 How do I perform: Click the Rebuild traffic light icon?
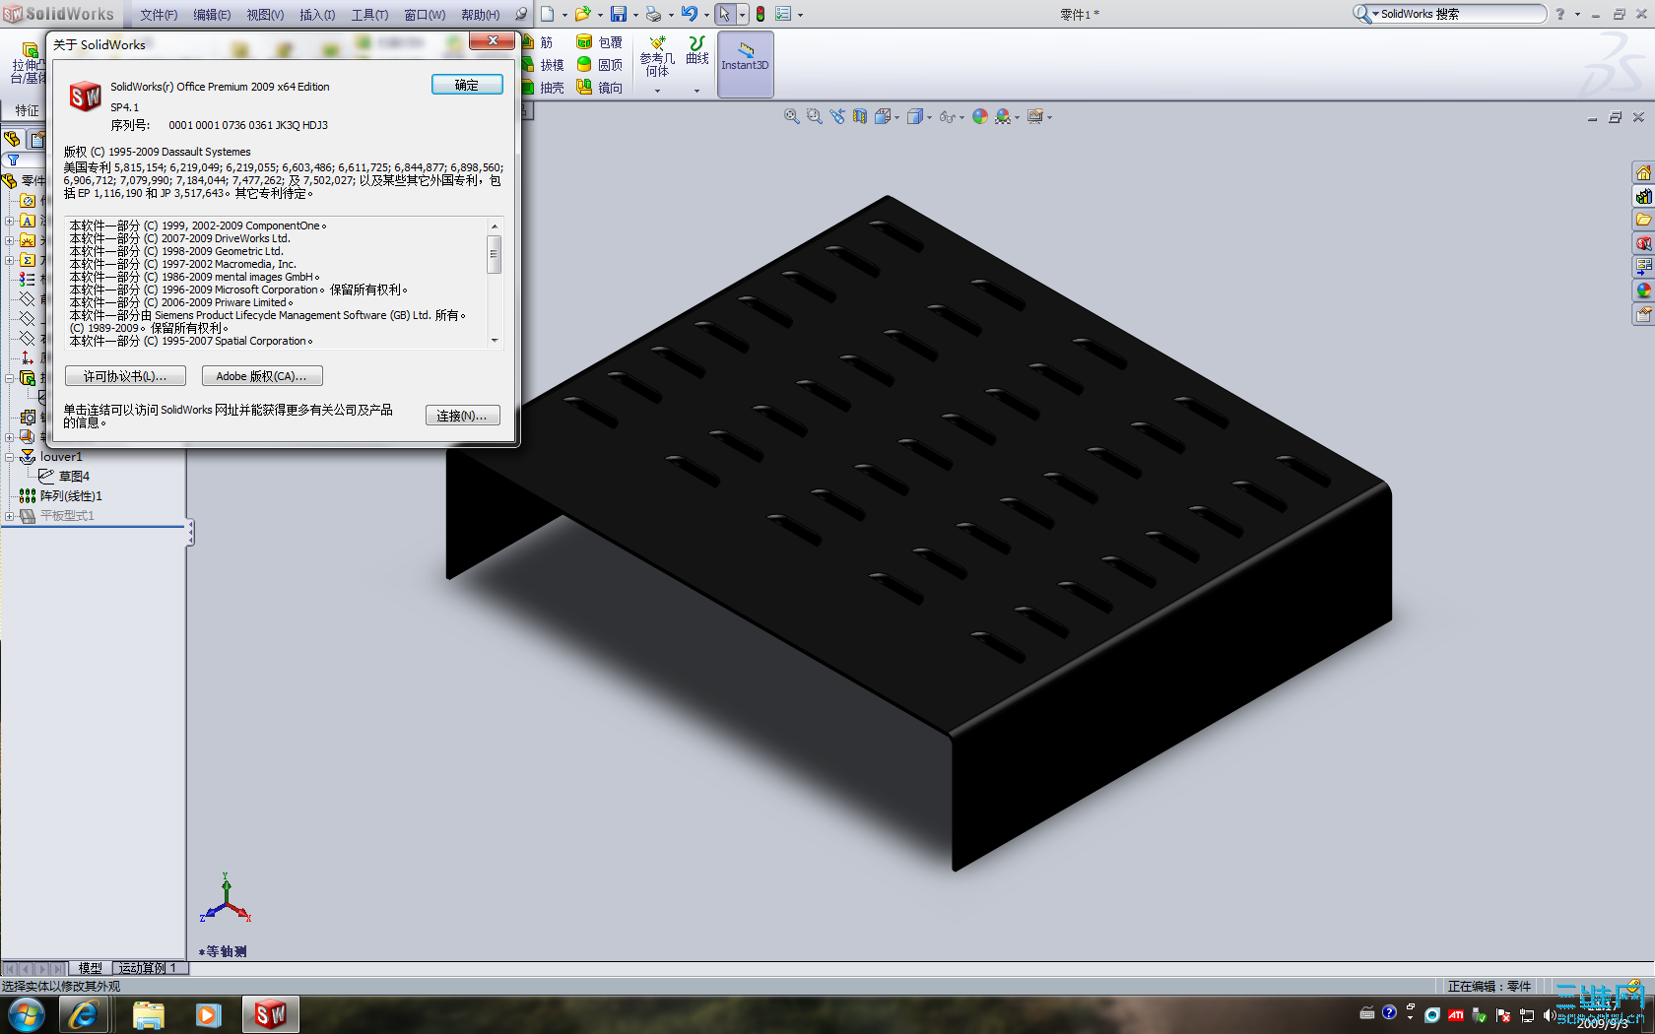(761, 14)
